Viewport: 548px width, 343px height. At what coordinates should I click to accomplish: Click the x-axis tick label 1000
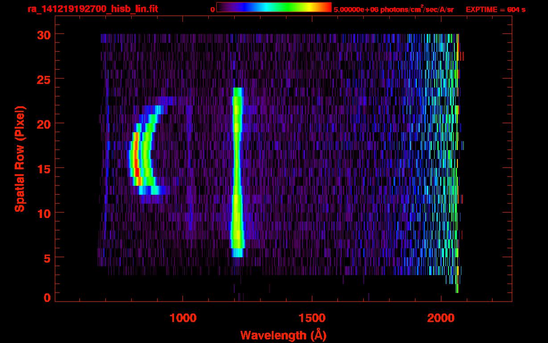tap(183, 318)
